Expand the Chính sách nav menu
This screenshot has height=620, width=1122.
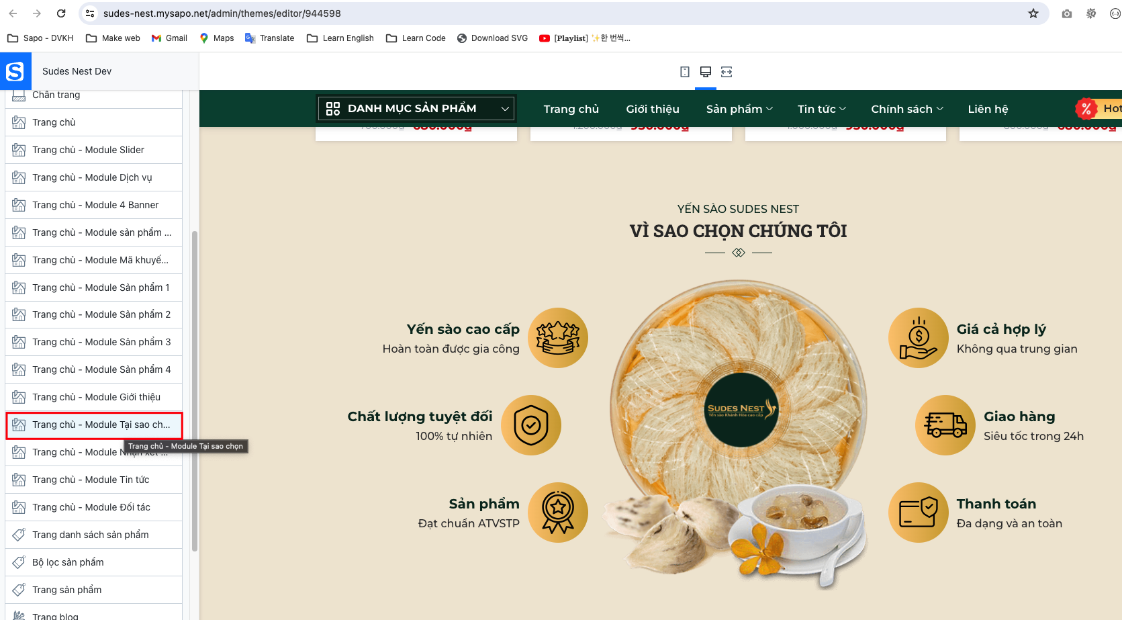907,109
